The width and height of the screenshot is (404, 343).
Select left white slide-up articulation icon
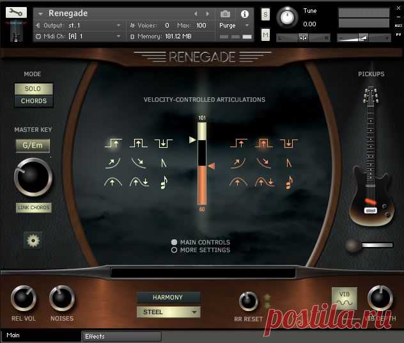coord(113,163)
